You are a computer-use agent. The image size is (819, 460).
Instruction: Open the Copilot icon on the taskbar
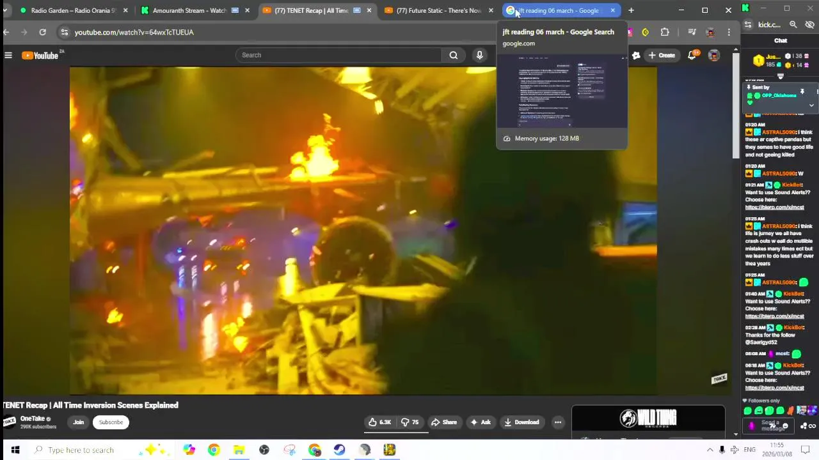coord(189,450)
